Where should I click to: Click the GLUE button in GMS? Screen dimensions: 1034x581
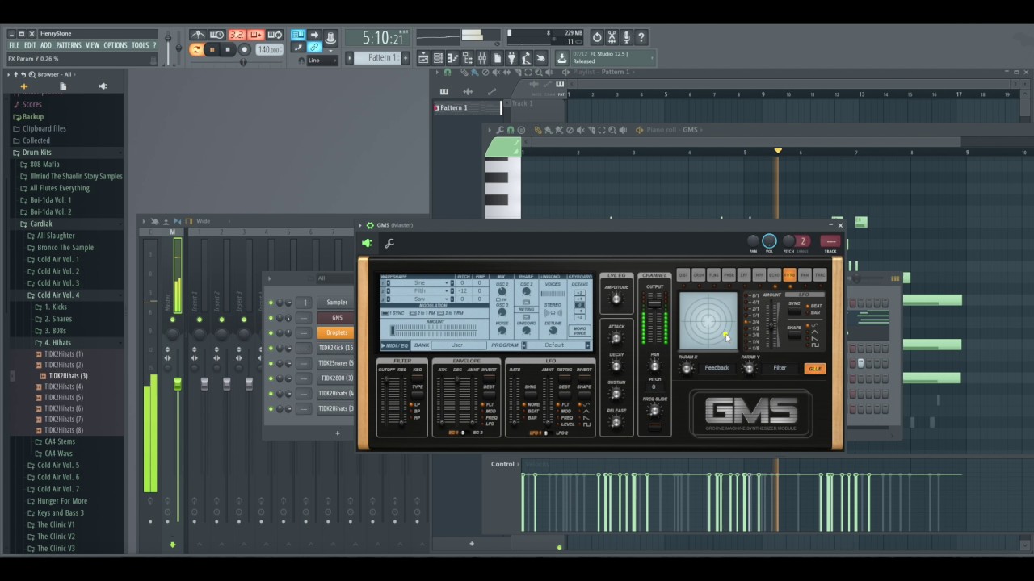click(x=814, y=369)
